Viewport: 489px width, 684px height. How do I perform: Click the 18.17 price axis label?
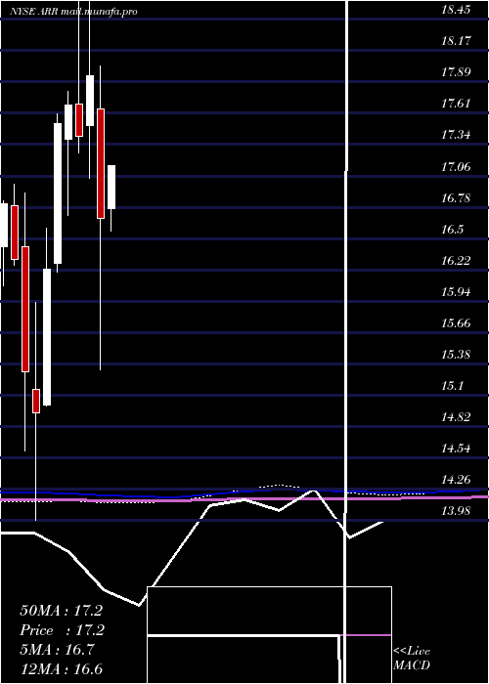click(x=456, y=41)
